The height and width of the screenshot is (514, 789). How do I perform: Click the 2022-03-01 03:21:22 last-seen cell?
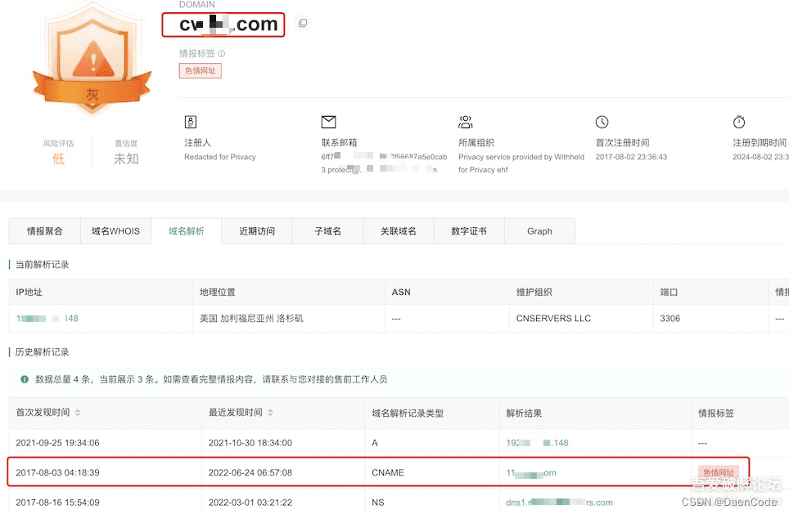click(250, 502)
